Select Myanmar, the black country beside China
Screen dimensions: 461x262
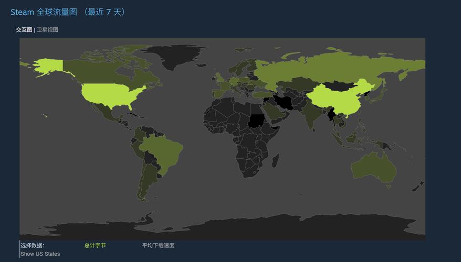tap(332, 115)
